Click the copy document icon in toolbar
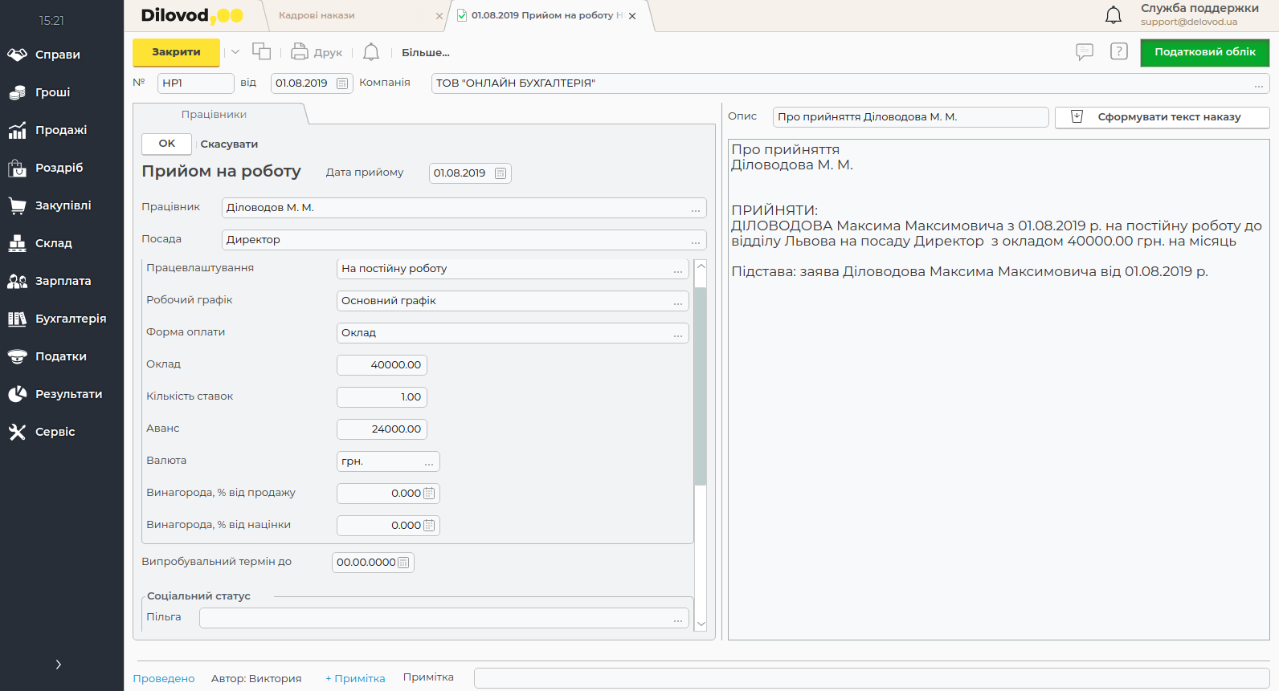This screenshot has height=691, width=1279. point(261,51)
